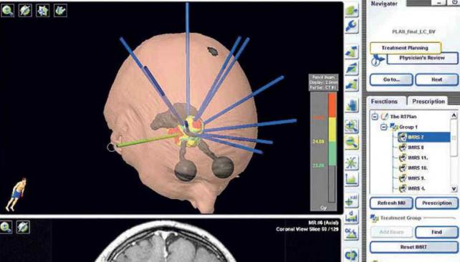Switch to the Functions tab

tap(384, 102)
